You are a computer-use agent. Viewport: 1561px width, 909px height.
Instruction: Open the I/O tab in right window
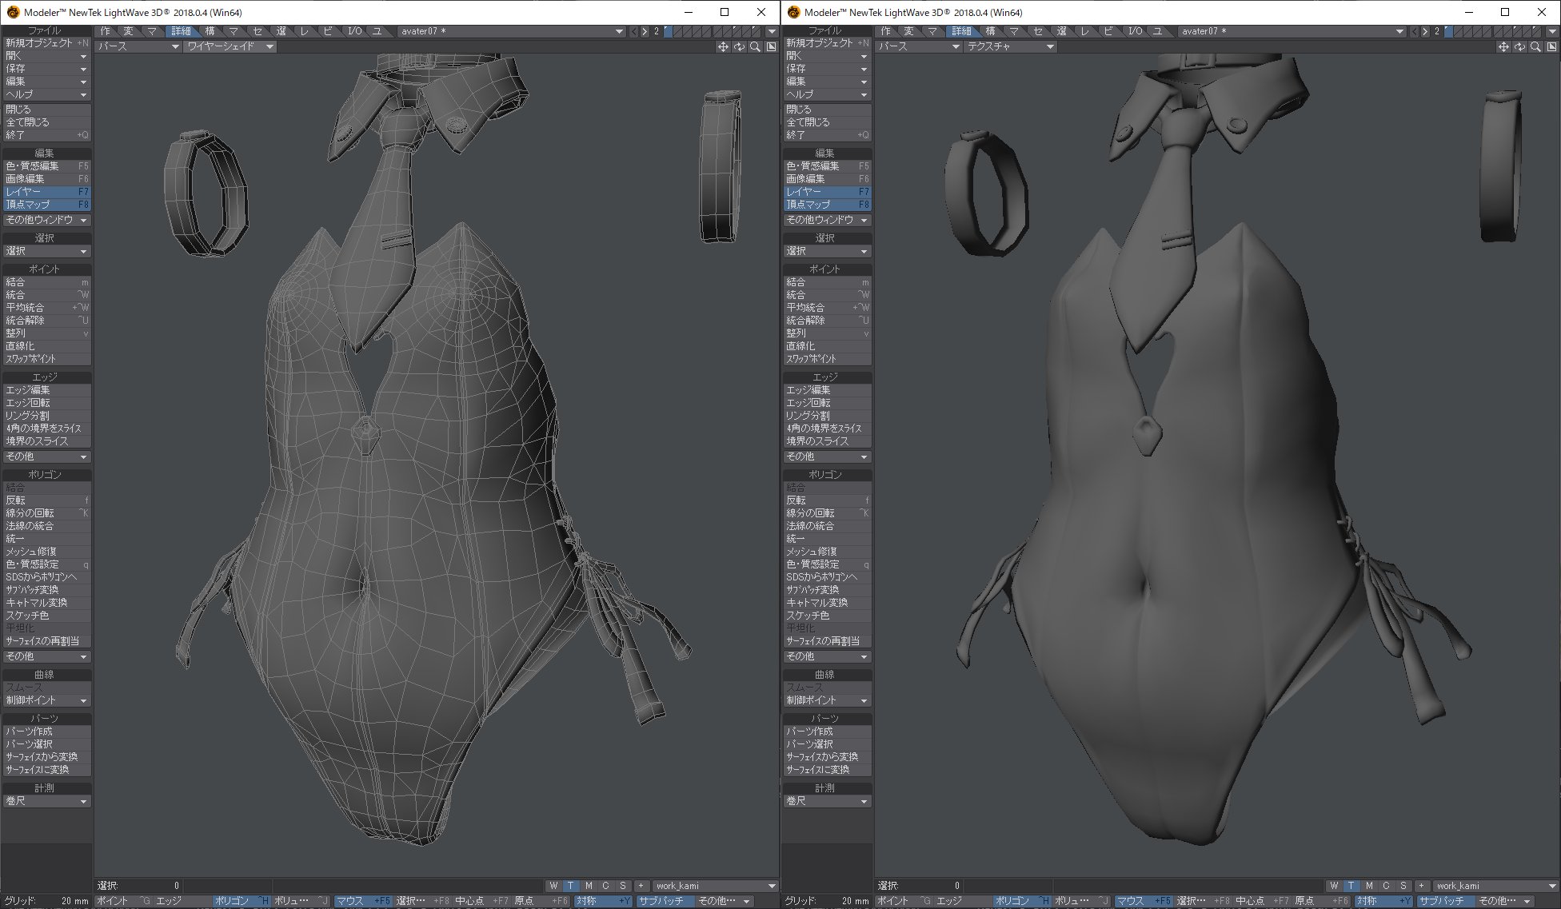tap(1135, 31)
